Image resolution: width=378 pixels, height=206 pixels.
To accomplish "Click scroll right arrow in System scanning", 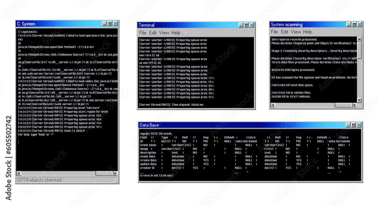I will (355, 105).
